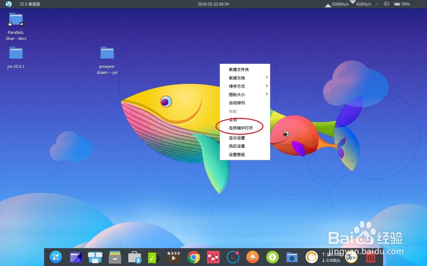This screenshot has height=266, width=427.
Task: Choose 设置壁纸 in the context menu
Action: coord(245,154)
